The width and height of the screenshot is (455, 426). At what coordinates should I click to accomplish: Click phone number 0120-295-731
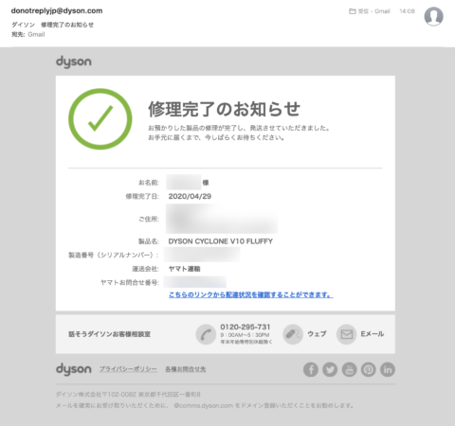246,327
